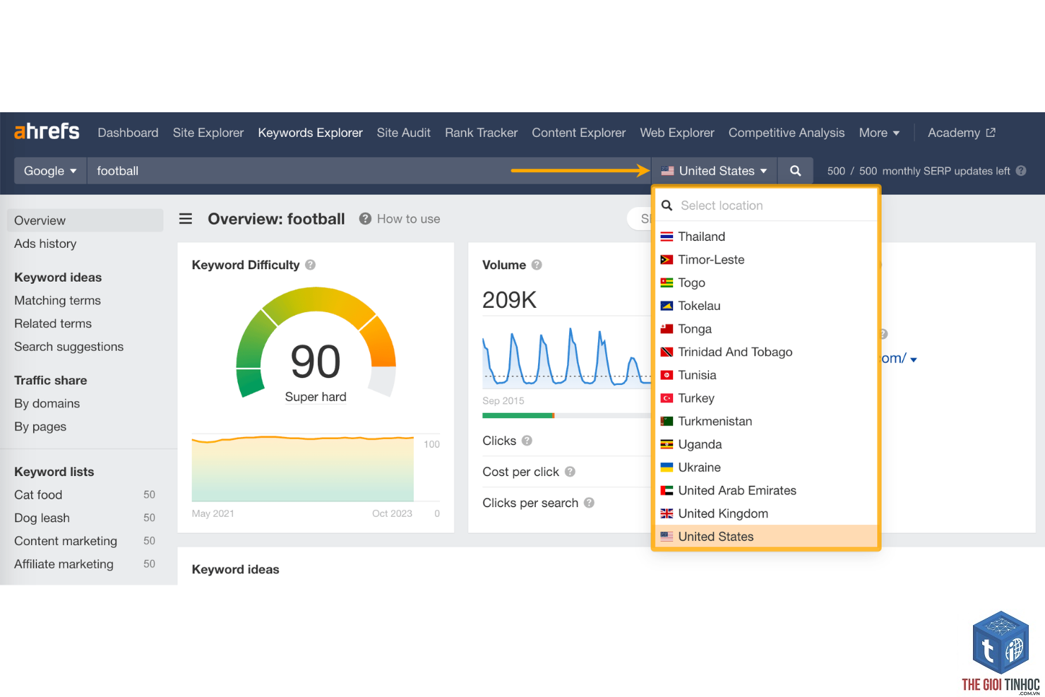Click magnifier icon in Select location box
Screen dimensions: 1045x697
pyautogui.click(x=667, y=205)
